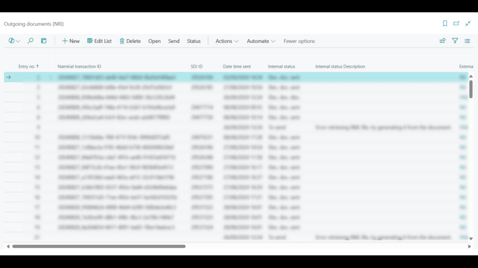
Task: Click the analysis view table icon
Action: (x=44, y=41)
